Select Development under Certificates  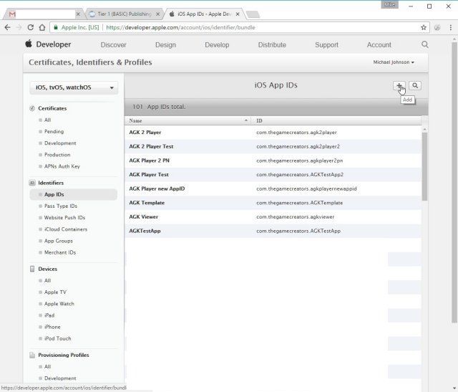[60, 143]
